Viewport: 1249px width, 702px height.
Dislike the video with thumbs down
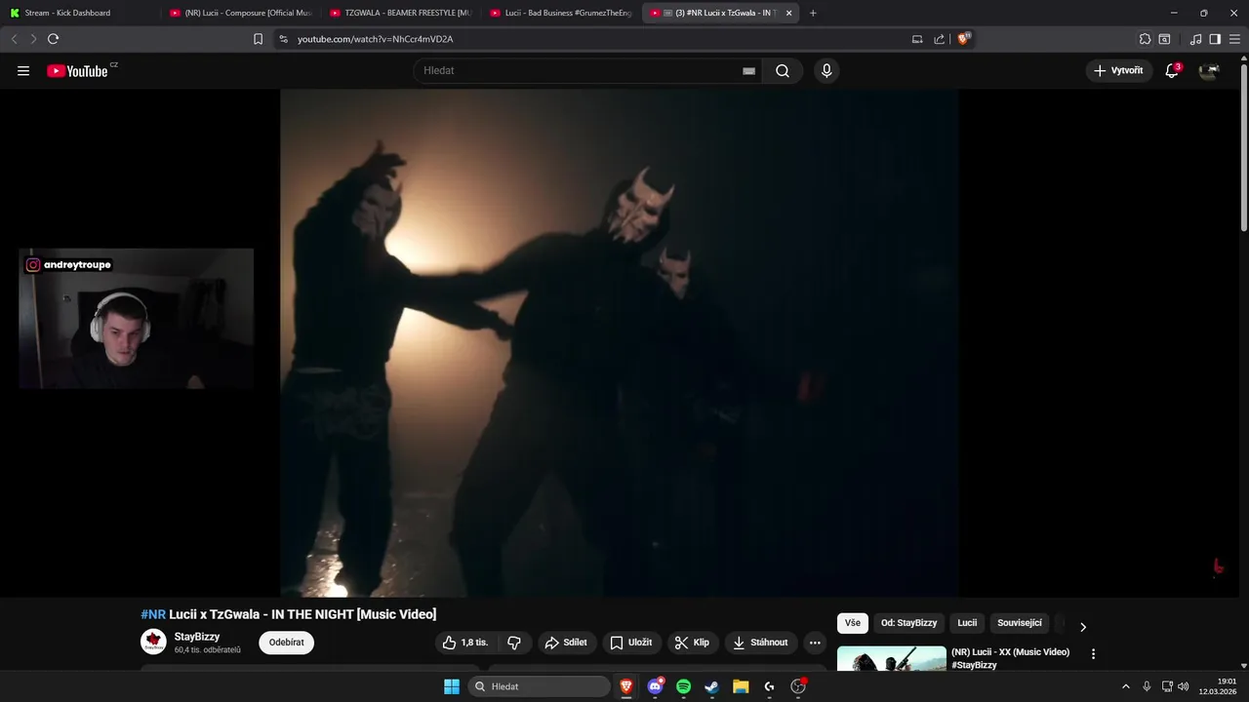514,643
